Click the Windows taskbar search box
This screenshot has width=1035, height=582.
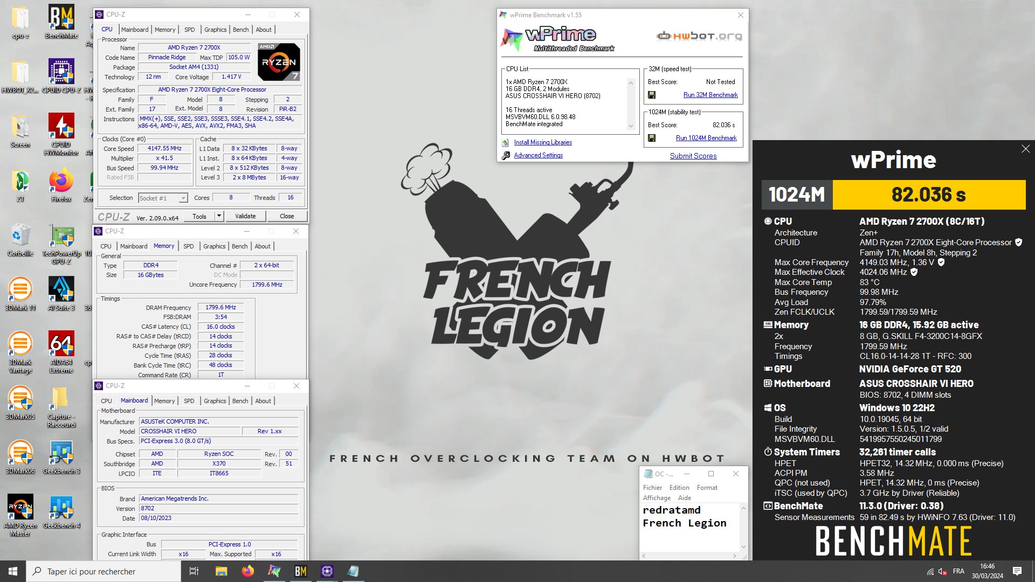(103, 571)
